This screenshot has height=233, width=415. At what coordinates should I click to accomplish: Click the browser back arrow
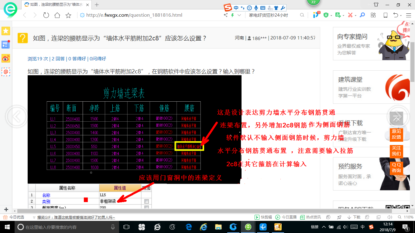[25, 15]
